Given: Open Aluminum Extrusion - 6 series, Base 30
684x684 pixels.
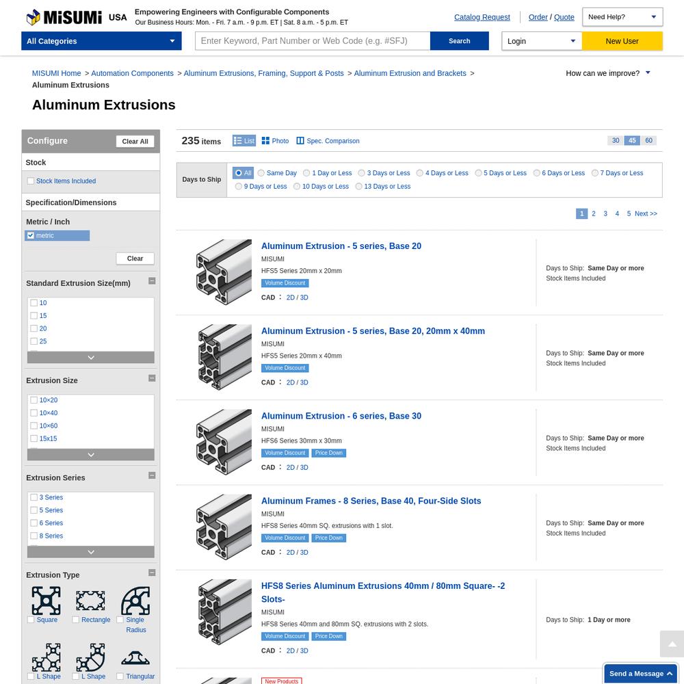Looking at the screenshot, I should (341, 416).
